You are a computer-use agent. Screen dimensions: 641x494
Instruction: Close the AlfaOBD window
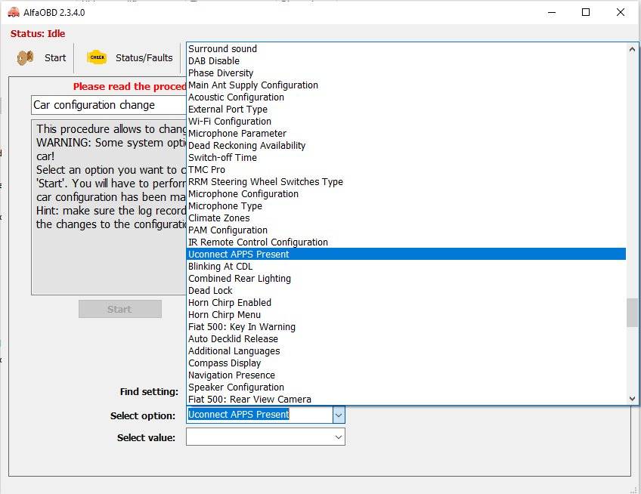(x=620, y=12)
